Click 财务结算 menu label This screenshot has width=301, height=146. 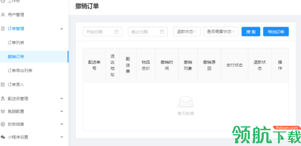coord(16,124)
